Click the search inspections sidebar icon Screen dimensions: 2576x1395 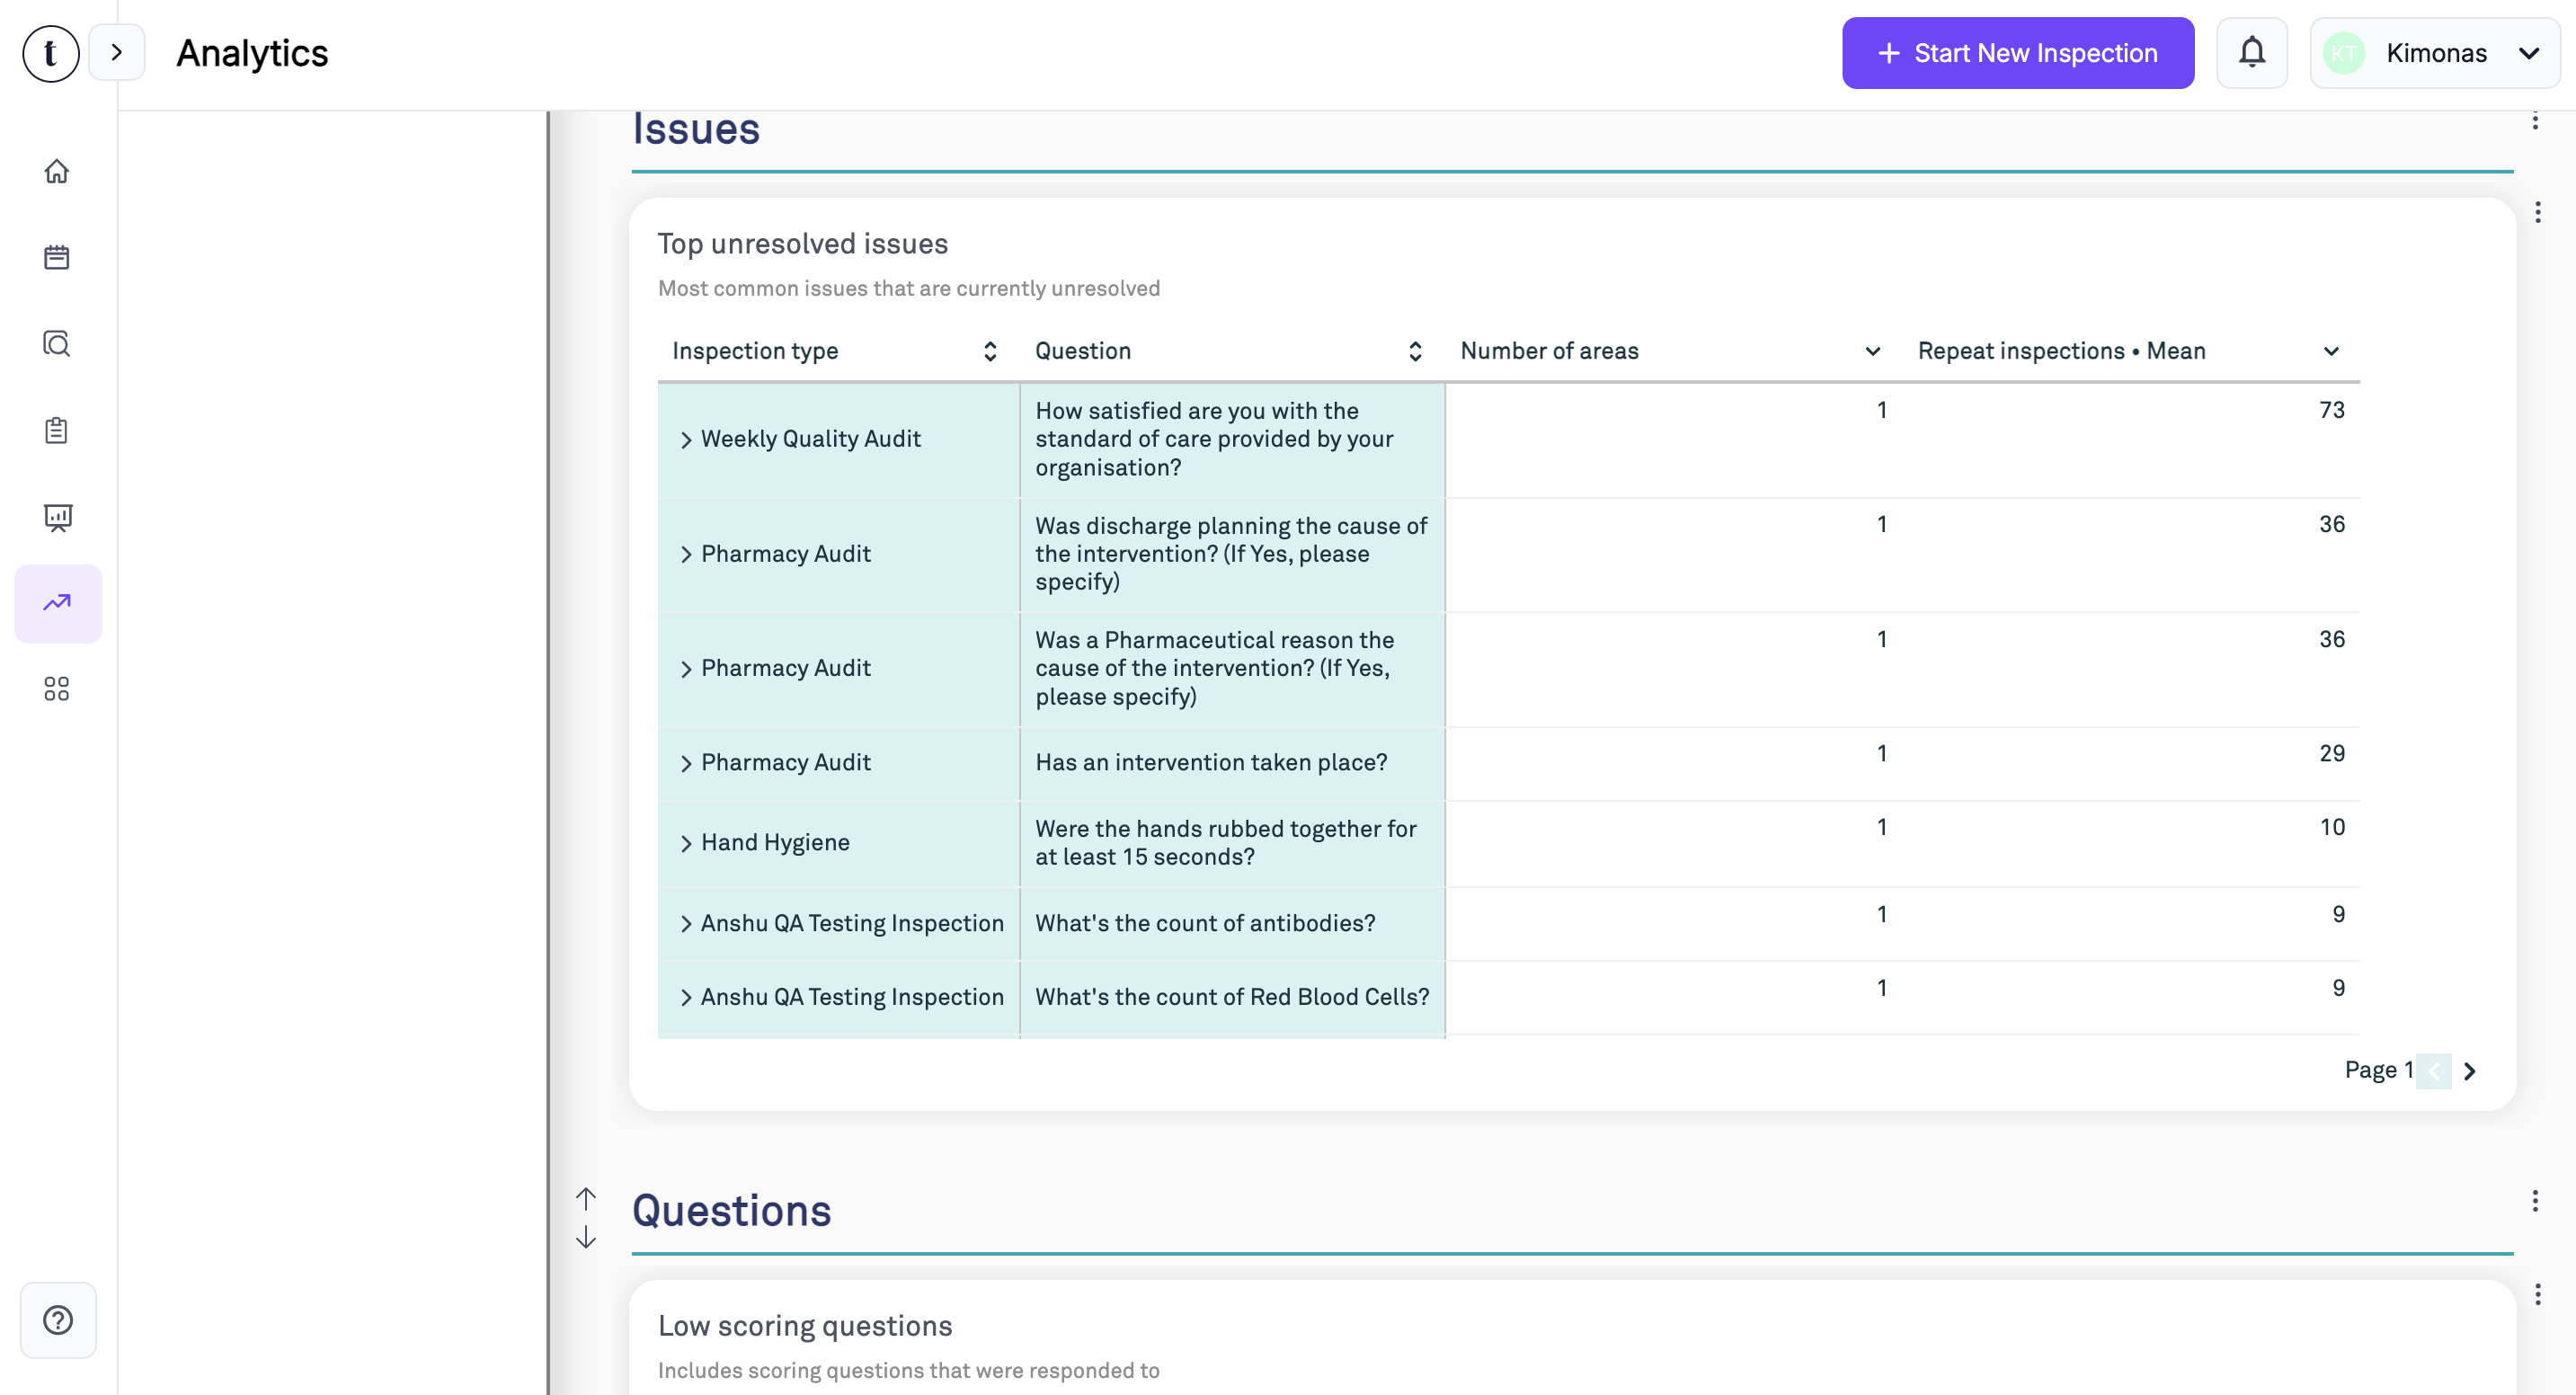pyautogui.click(x=57, y=344)
